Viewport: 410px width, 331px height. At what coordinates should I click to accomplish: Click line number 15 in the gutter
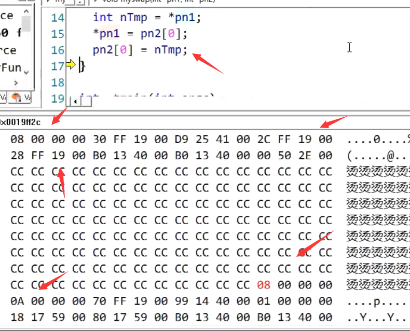tap(58, 34)
